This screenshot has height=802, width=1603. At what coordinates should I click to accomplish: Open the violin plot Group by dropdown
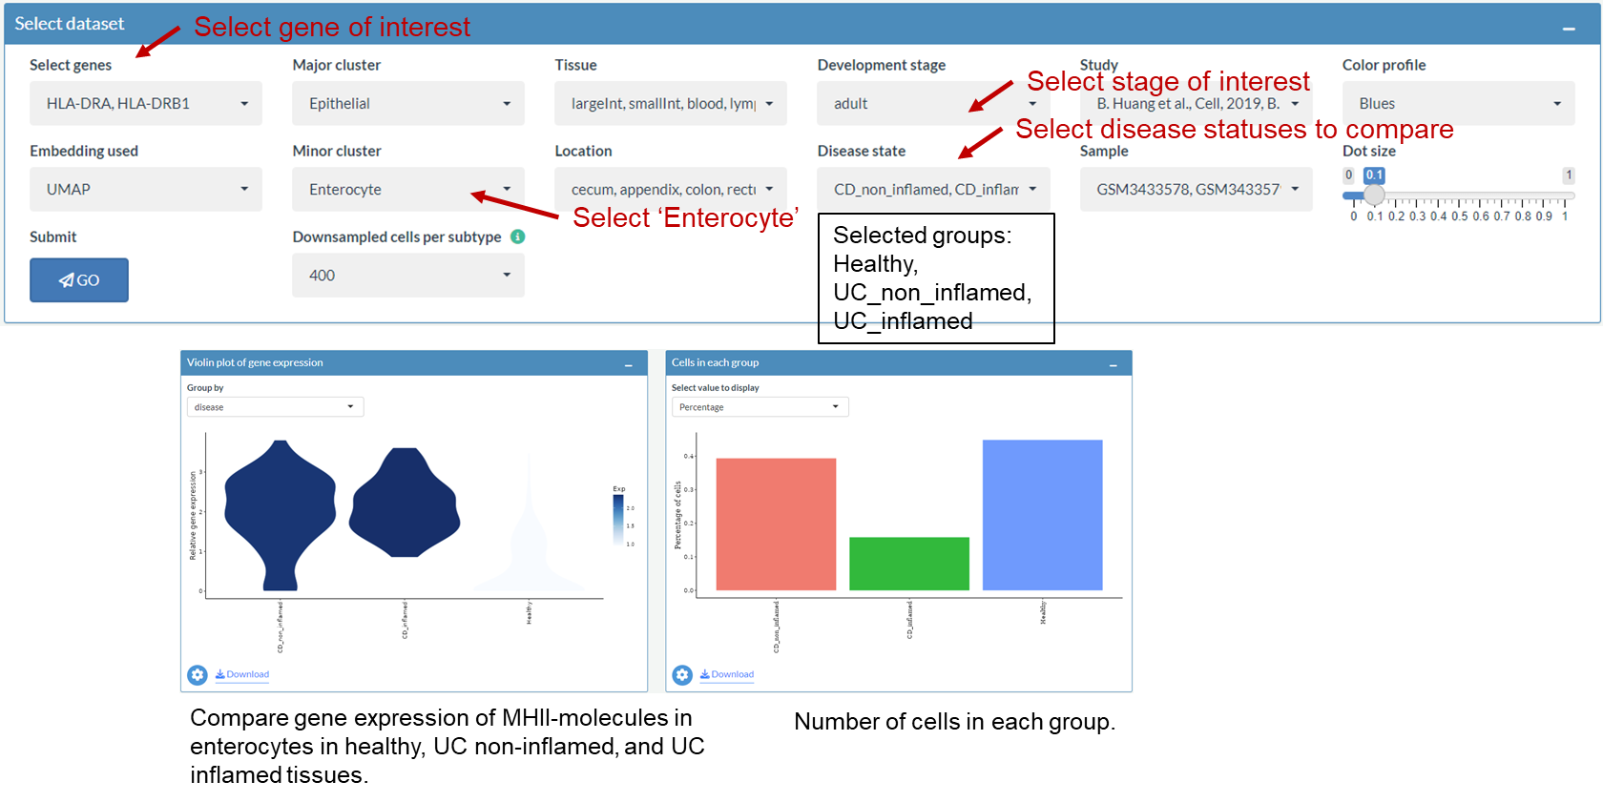pos(275,407)
